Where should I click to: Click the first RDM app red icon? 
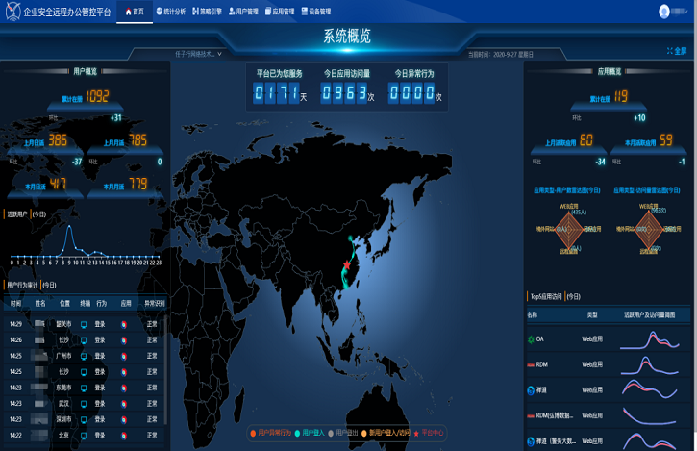tap(530, 364)
